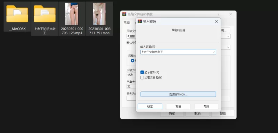
Task: Open the 上老王论坛当老王 folder
Action: pos(45,19)
